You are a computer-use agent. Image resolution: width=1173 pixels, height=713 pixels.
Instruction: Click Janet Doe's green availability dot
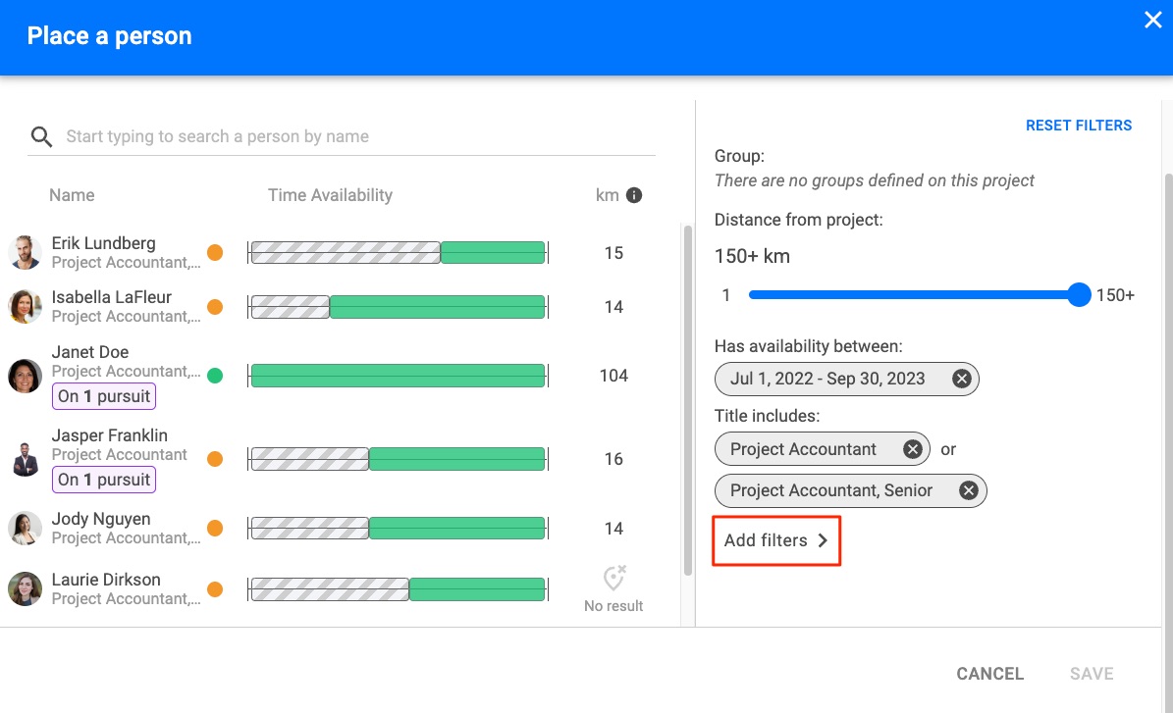click(215, 376)
